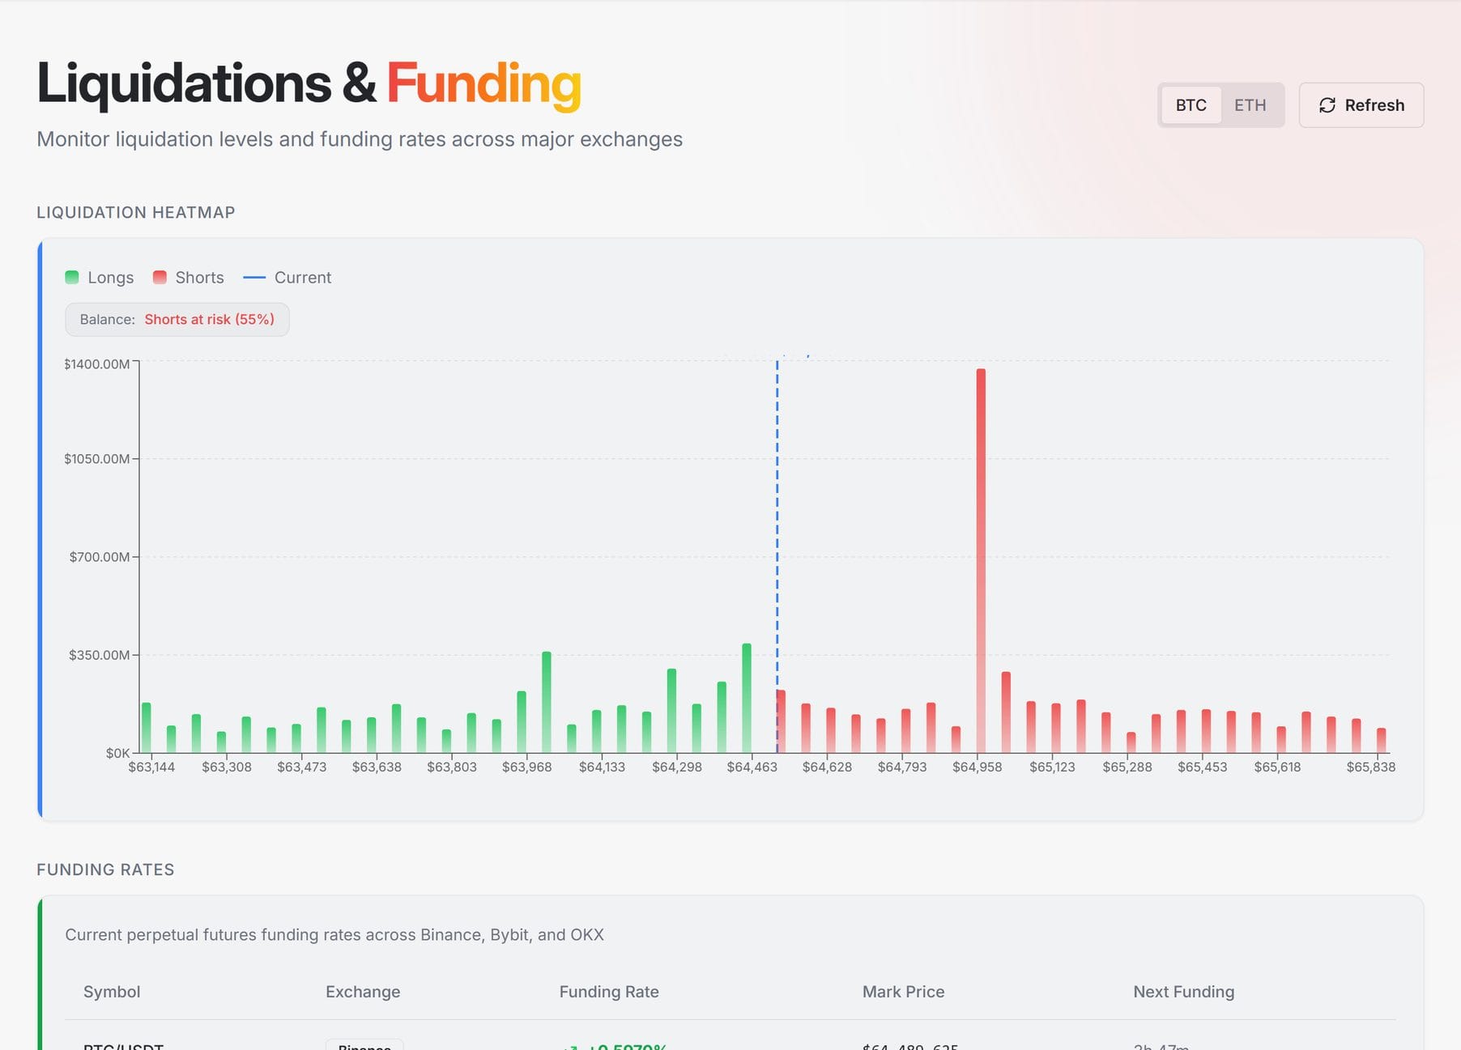Click the $64,298 x-axis label
Viewport: 1461px width, 1050px height.
coord(677,767)
